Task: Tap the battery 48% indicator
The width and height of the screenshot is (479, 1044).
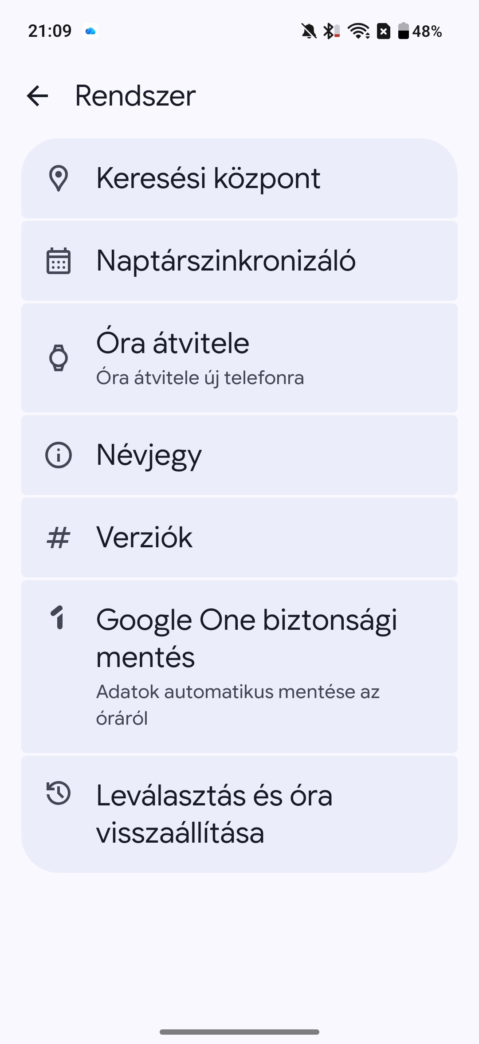Action: 420,31
